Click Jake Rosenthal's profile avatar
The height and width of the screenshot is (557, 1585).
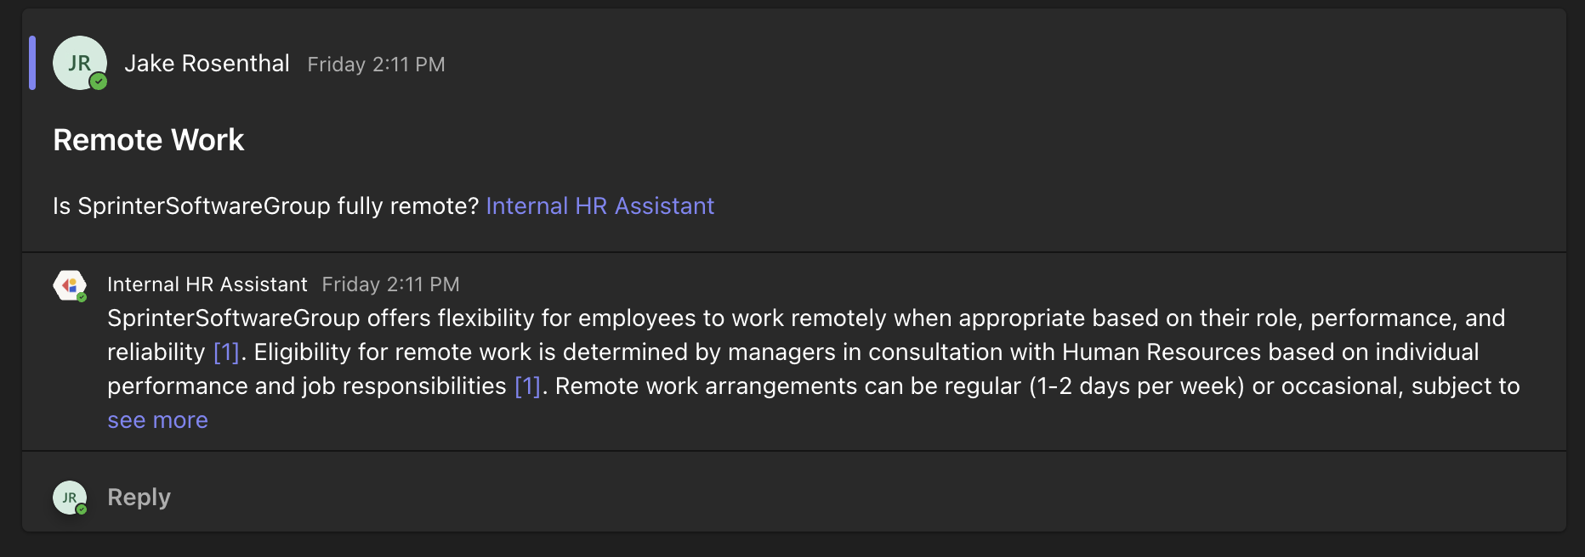[80, 62]
